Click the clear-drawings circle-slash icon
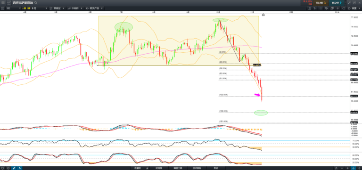362x170 pixels. (8, 168)
